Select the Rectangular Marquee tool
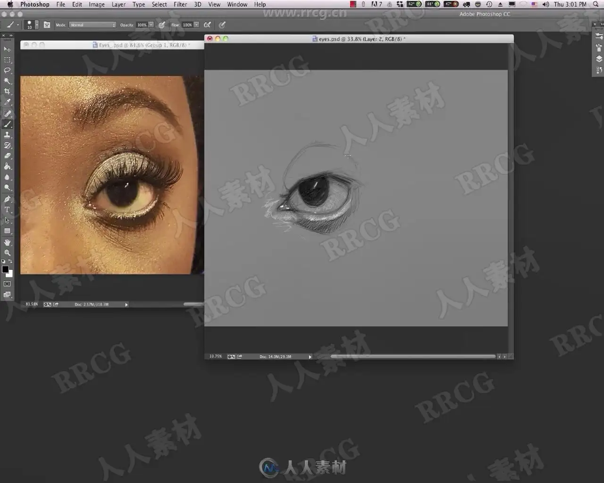604x483 pixels. click(7, 60)
